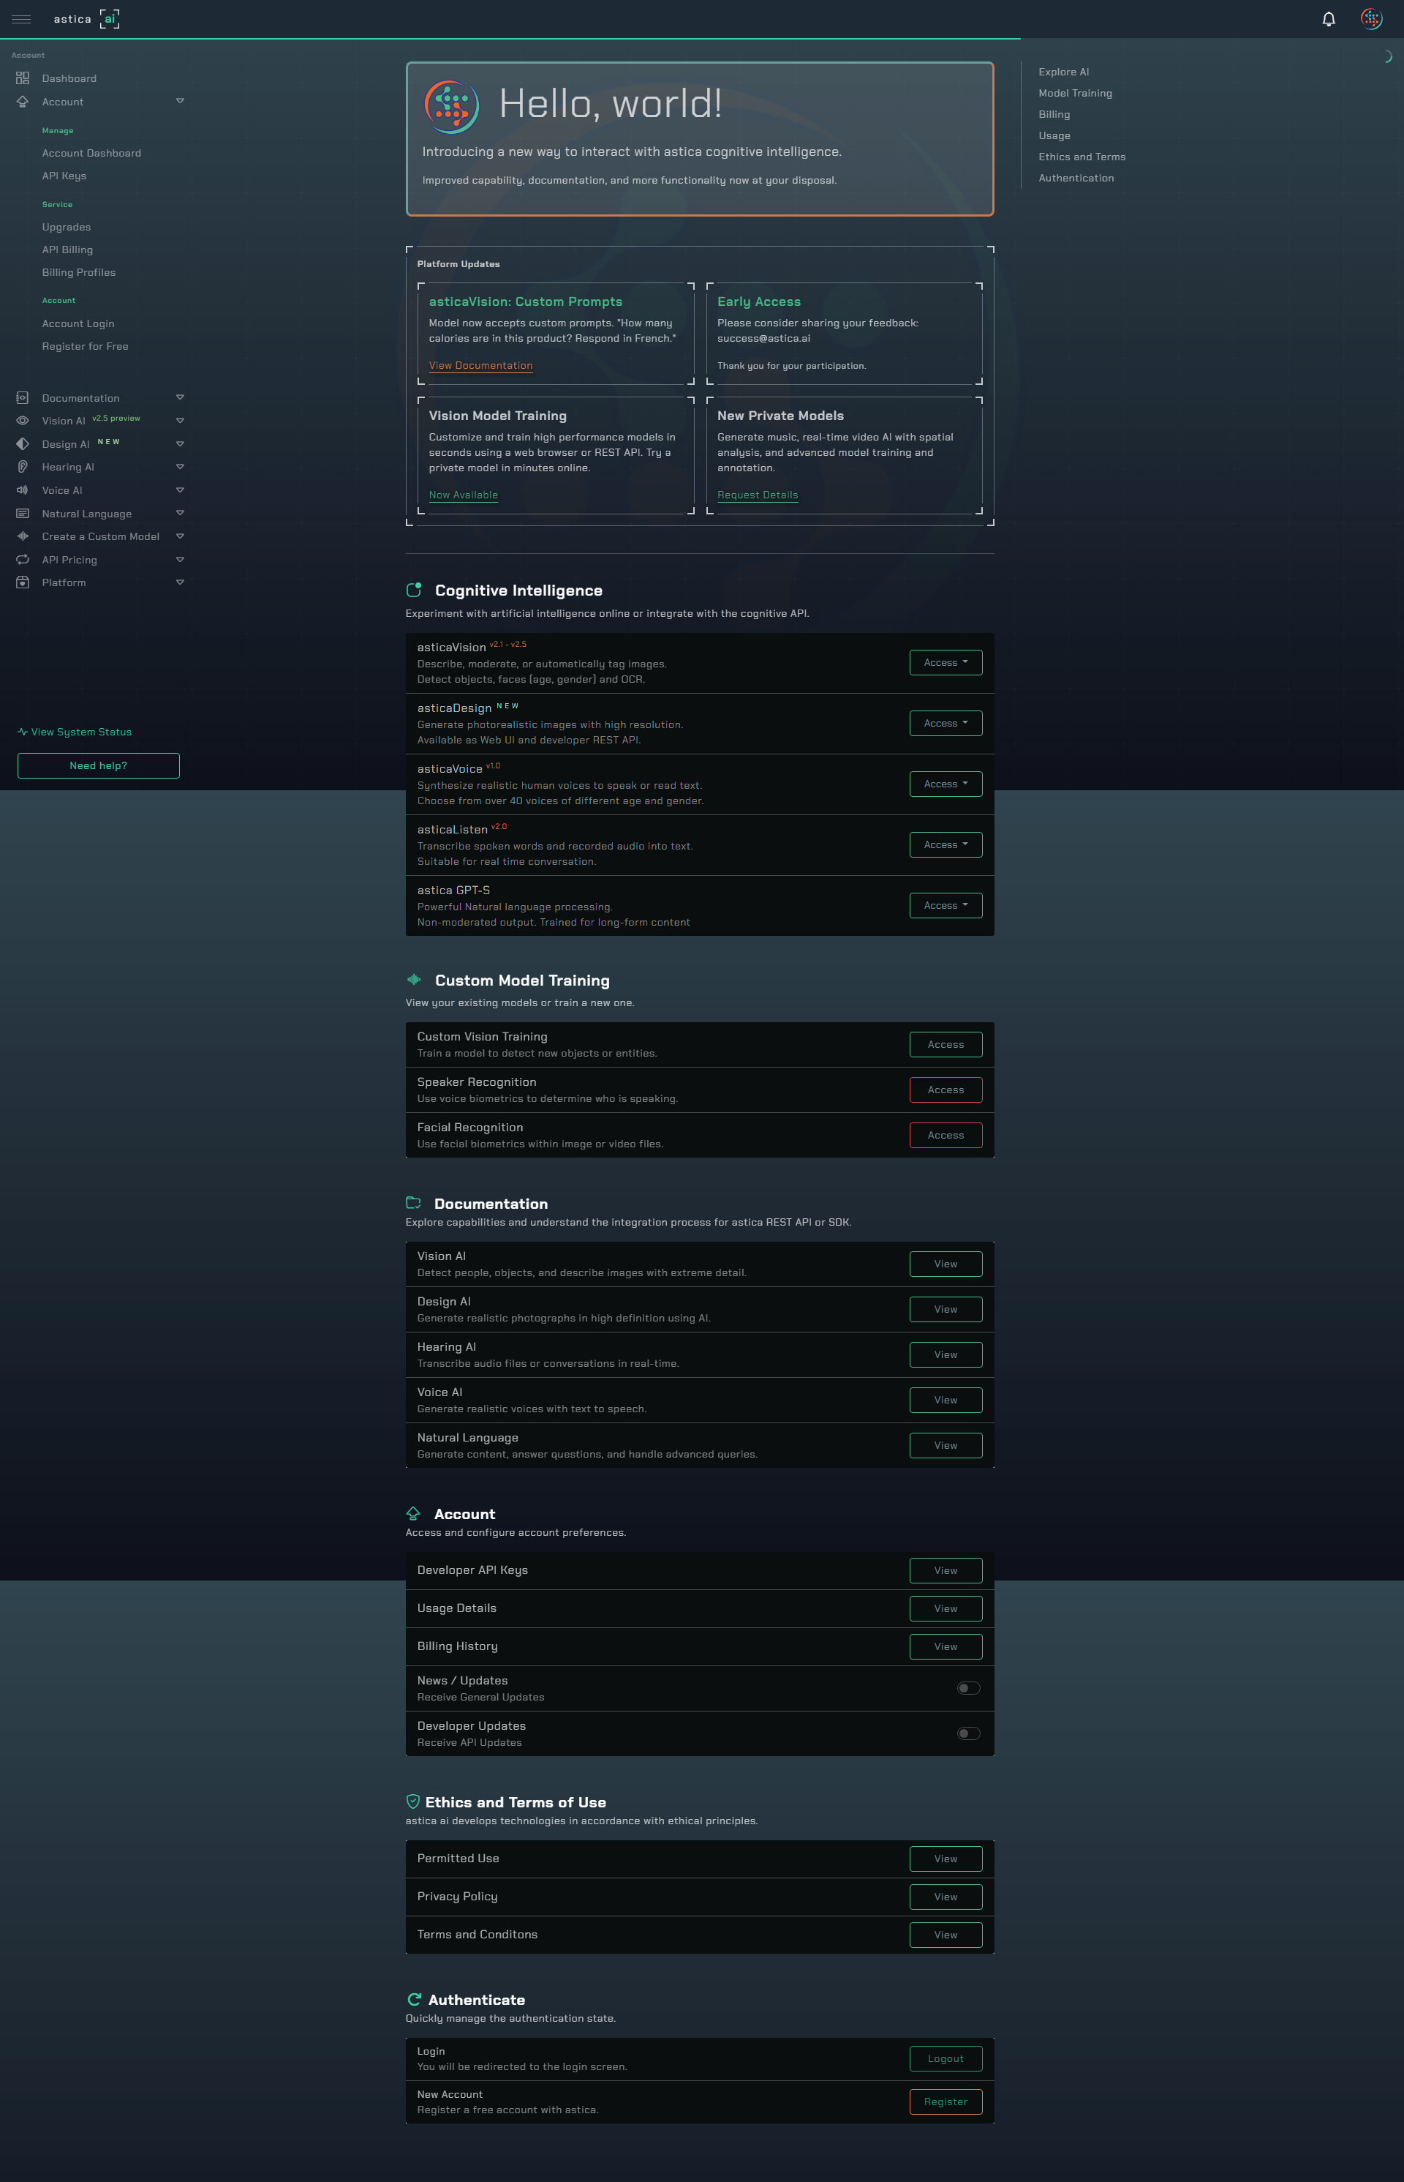Screen dimensions: 1404x2182
Task: Click the astica ai logo in header
Action: click(x=86, y=19)
